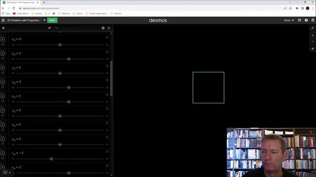Delete the y₁₃ = 2 expression
316x177 pixels.
(x=107, y=94)
